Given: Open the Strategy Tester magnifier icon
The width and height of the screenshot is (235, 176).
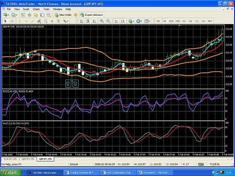Looking at the screenshot, I should [x=49, y=15].
